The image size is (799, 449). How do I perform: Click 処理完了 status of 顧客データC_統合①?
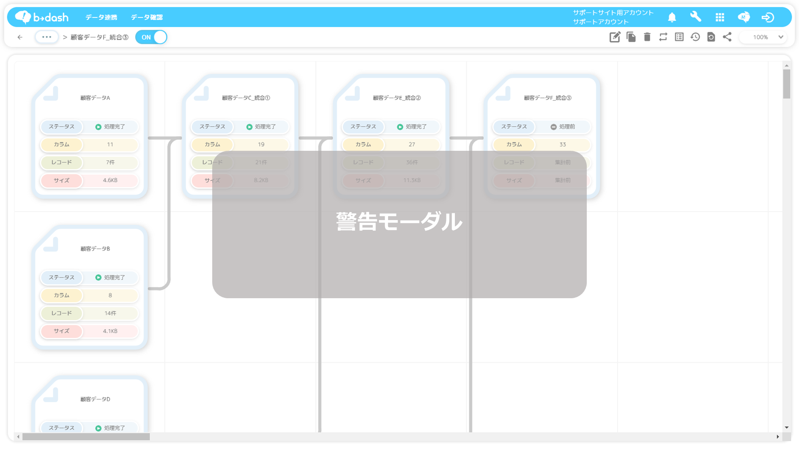pyautogui.click(x=261, y=127)
